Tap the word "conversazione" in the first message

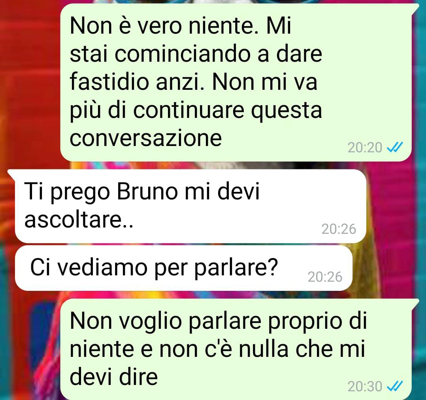[x=145, y=138]
